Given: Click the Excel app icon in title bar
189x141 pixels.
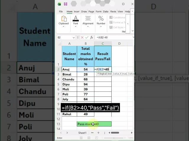Looking at the screenshot, I should (x=59, y=4).
